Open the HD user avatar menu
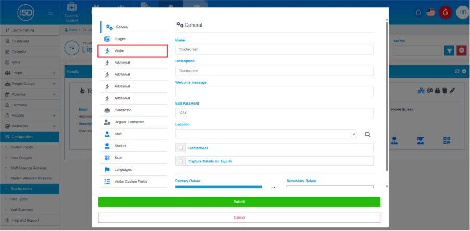This screenshot has height=231, width=470. (x=463, y=12)
